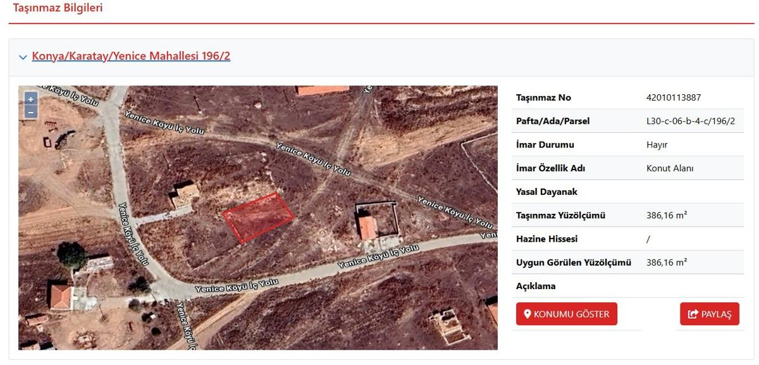Click the location pin icon on Konumu Göster

[x=526, y=314]
